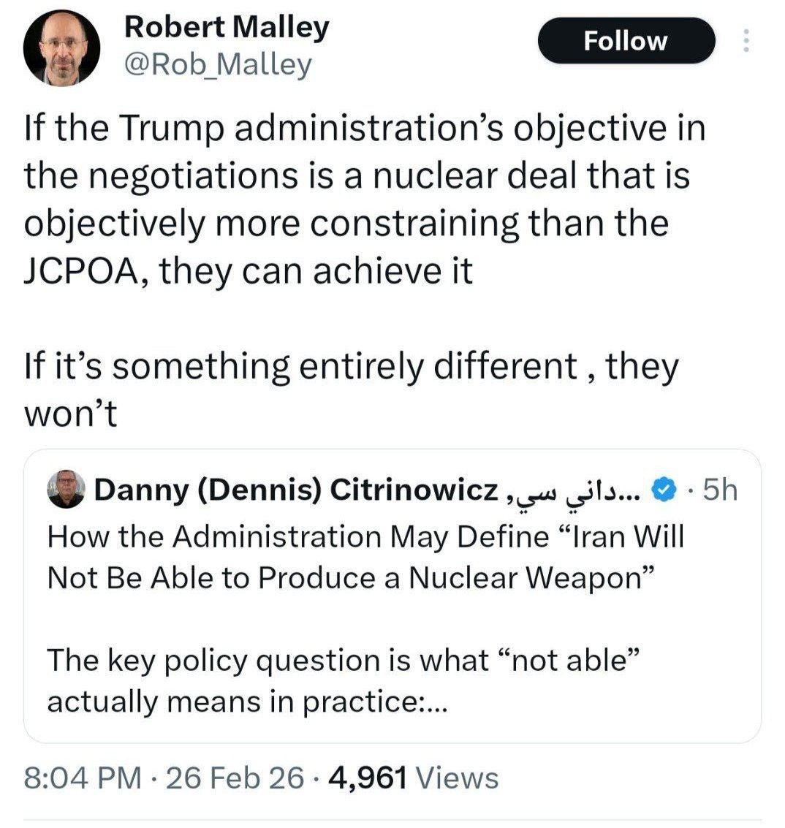Click the blue verified badge

pos(663,490)
